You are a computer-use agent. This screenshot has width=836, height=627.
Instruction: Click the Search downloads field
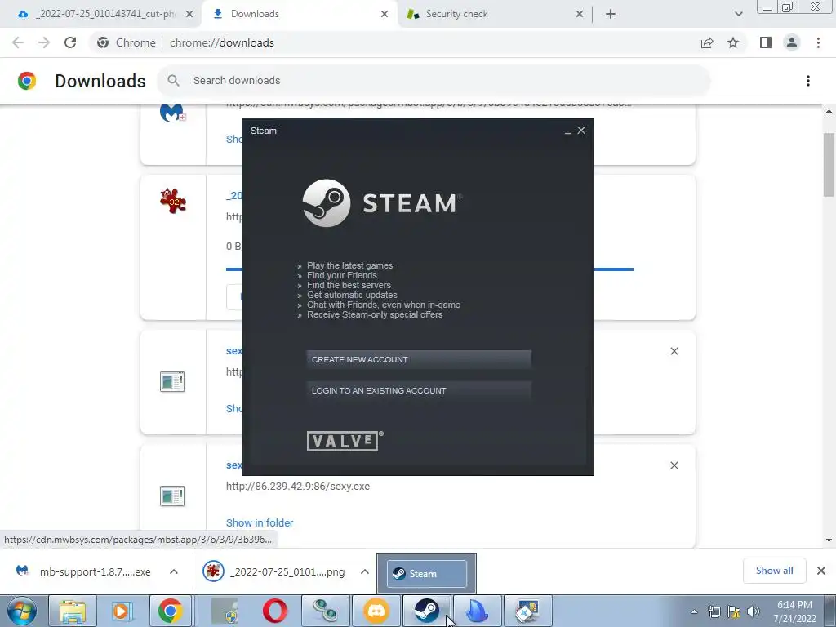434,81
